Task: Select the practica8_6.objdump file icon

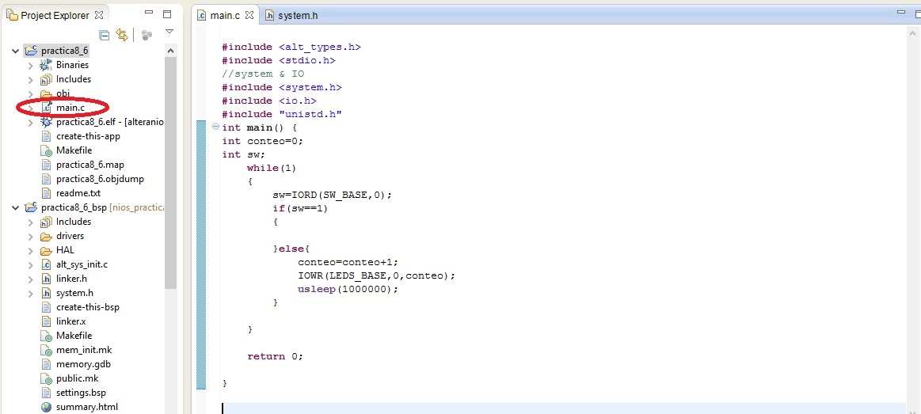Action: 46,179
